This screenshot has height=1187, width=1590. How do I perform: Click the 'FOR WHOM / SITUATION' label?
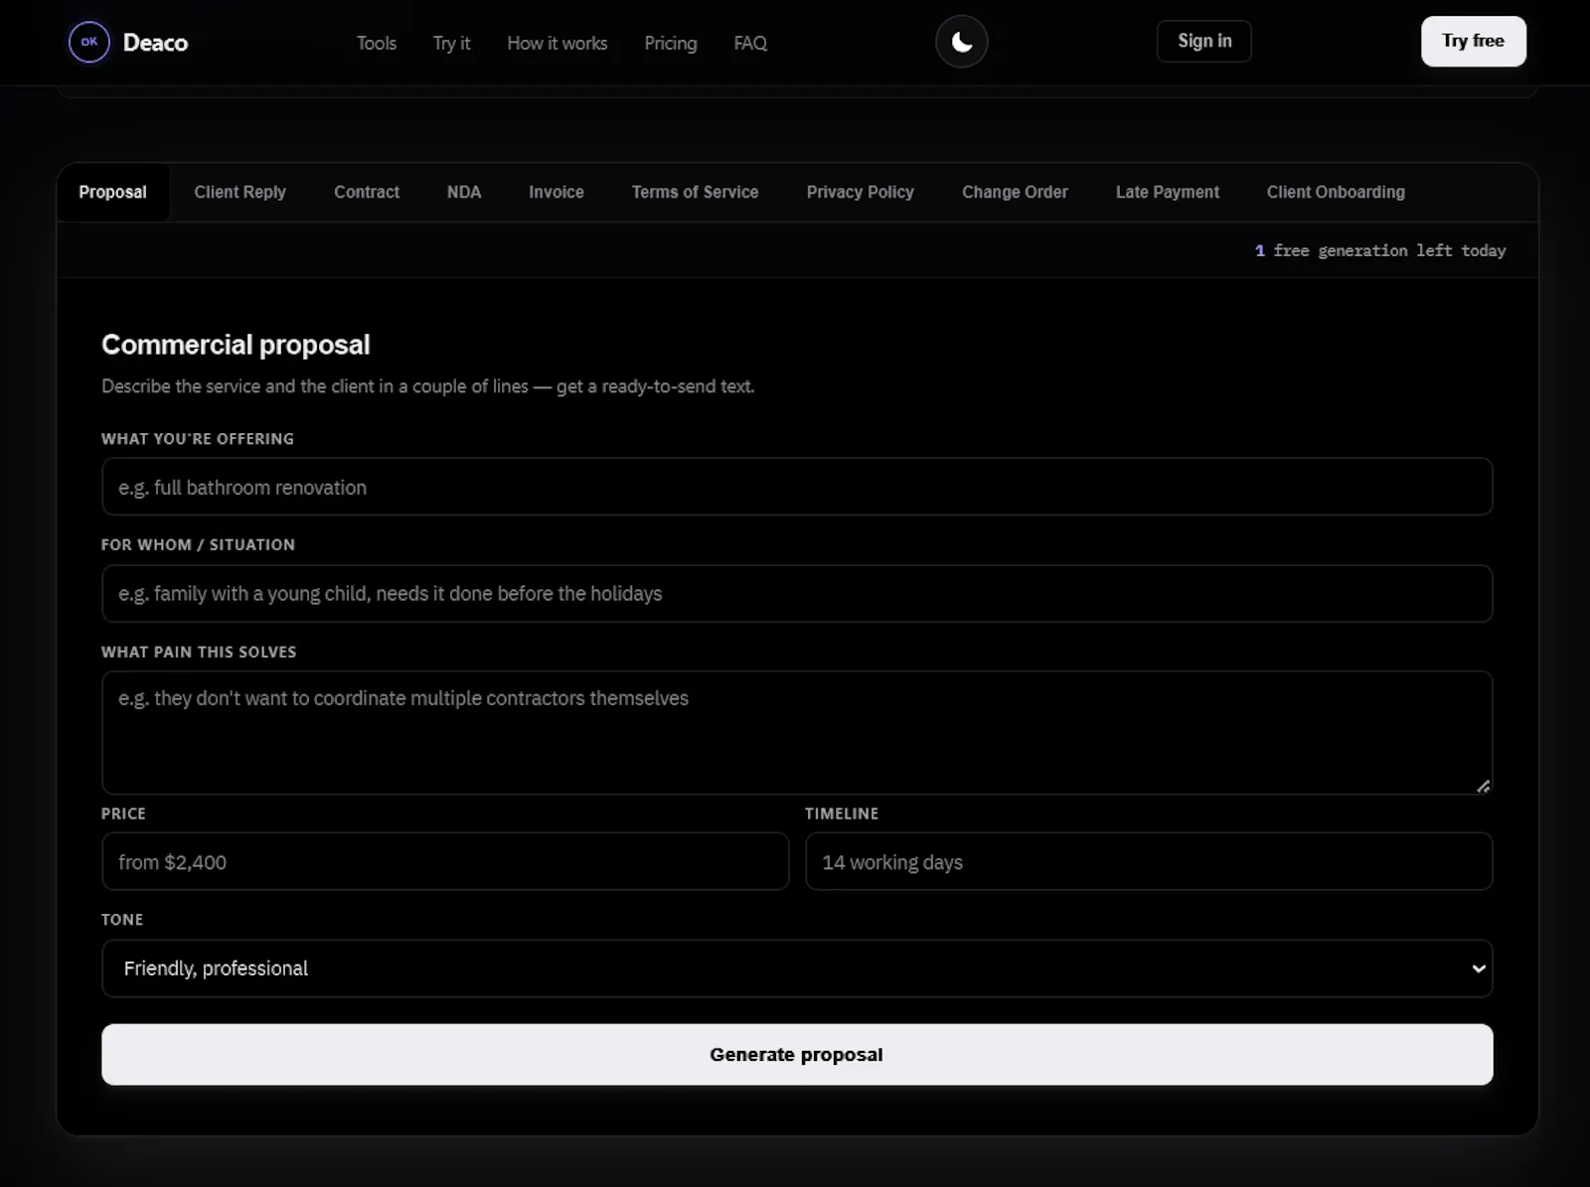tap(198, 544)
